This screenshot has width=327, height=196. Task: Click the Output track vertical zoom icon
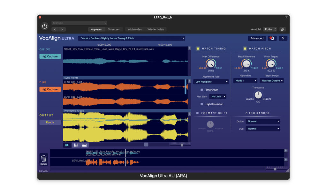coord(189,114)
